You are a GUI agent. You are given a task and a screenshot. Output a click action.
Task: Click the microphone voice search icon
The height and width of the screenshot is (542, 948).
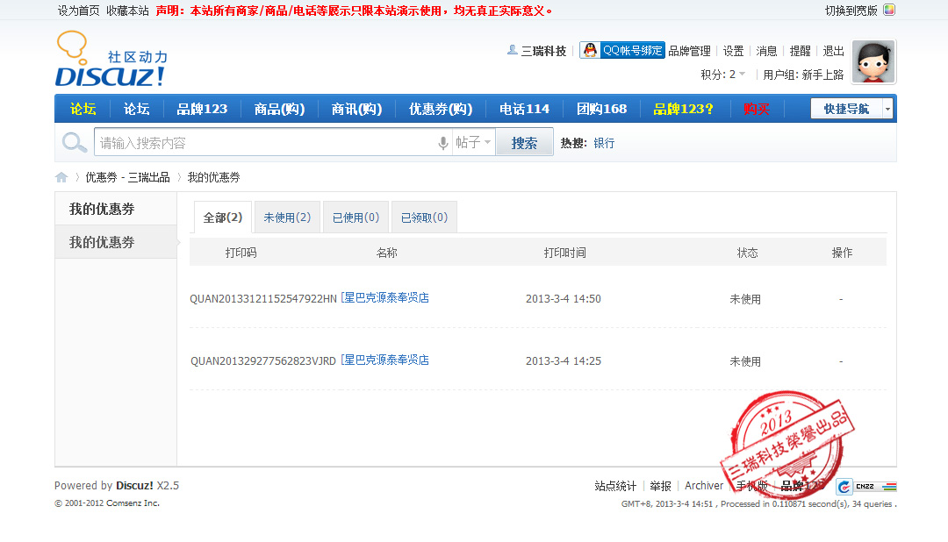(x=442, y=143)
